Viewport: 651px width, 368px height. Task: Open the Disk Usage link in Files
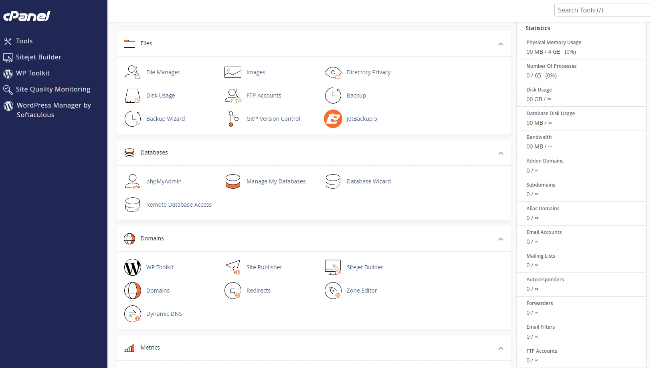[160, 96]
